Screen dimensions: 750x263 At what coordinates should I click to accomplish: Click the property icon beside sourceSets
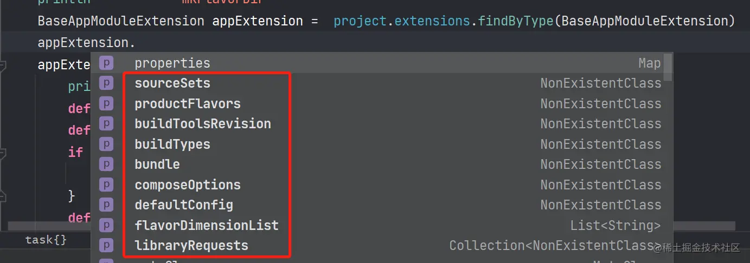click(106, 83)
